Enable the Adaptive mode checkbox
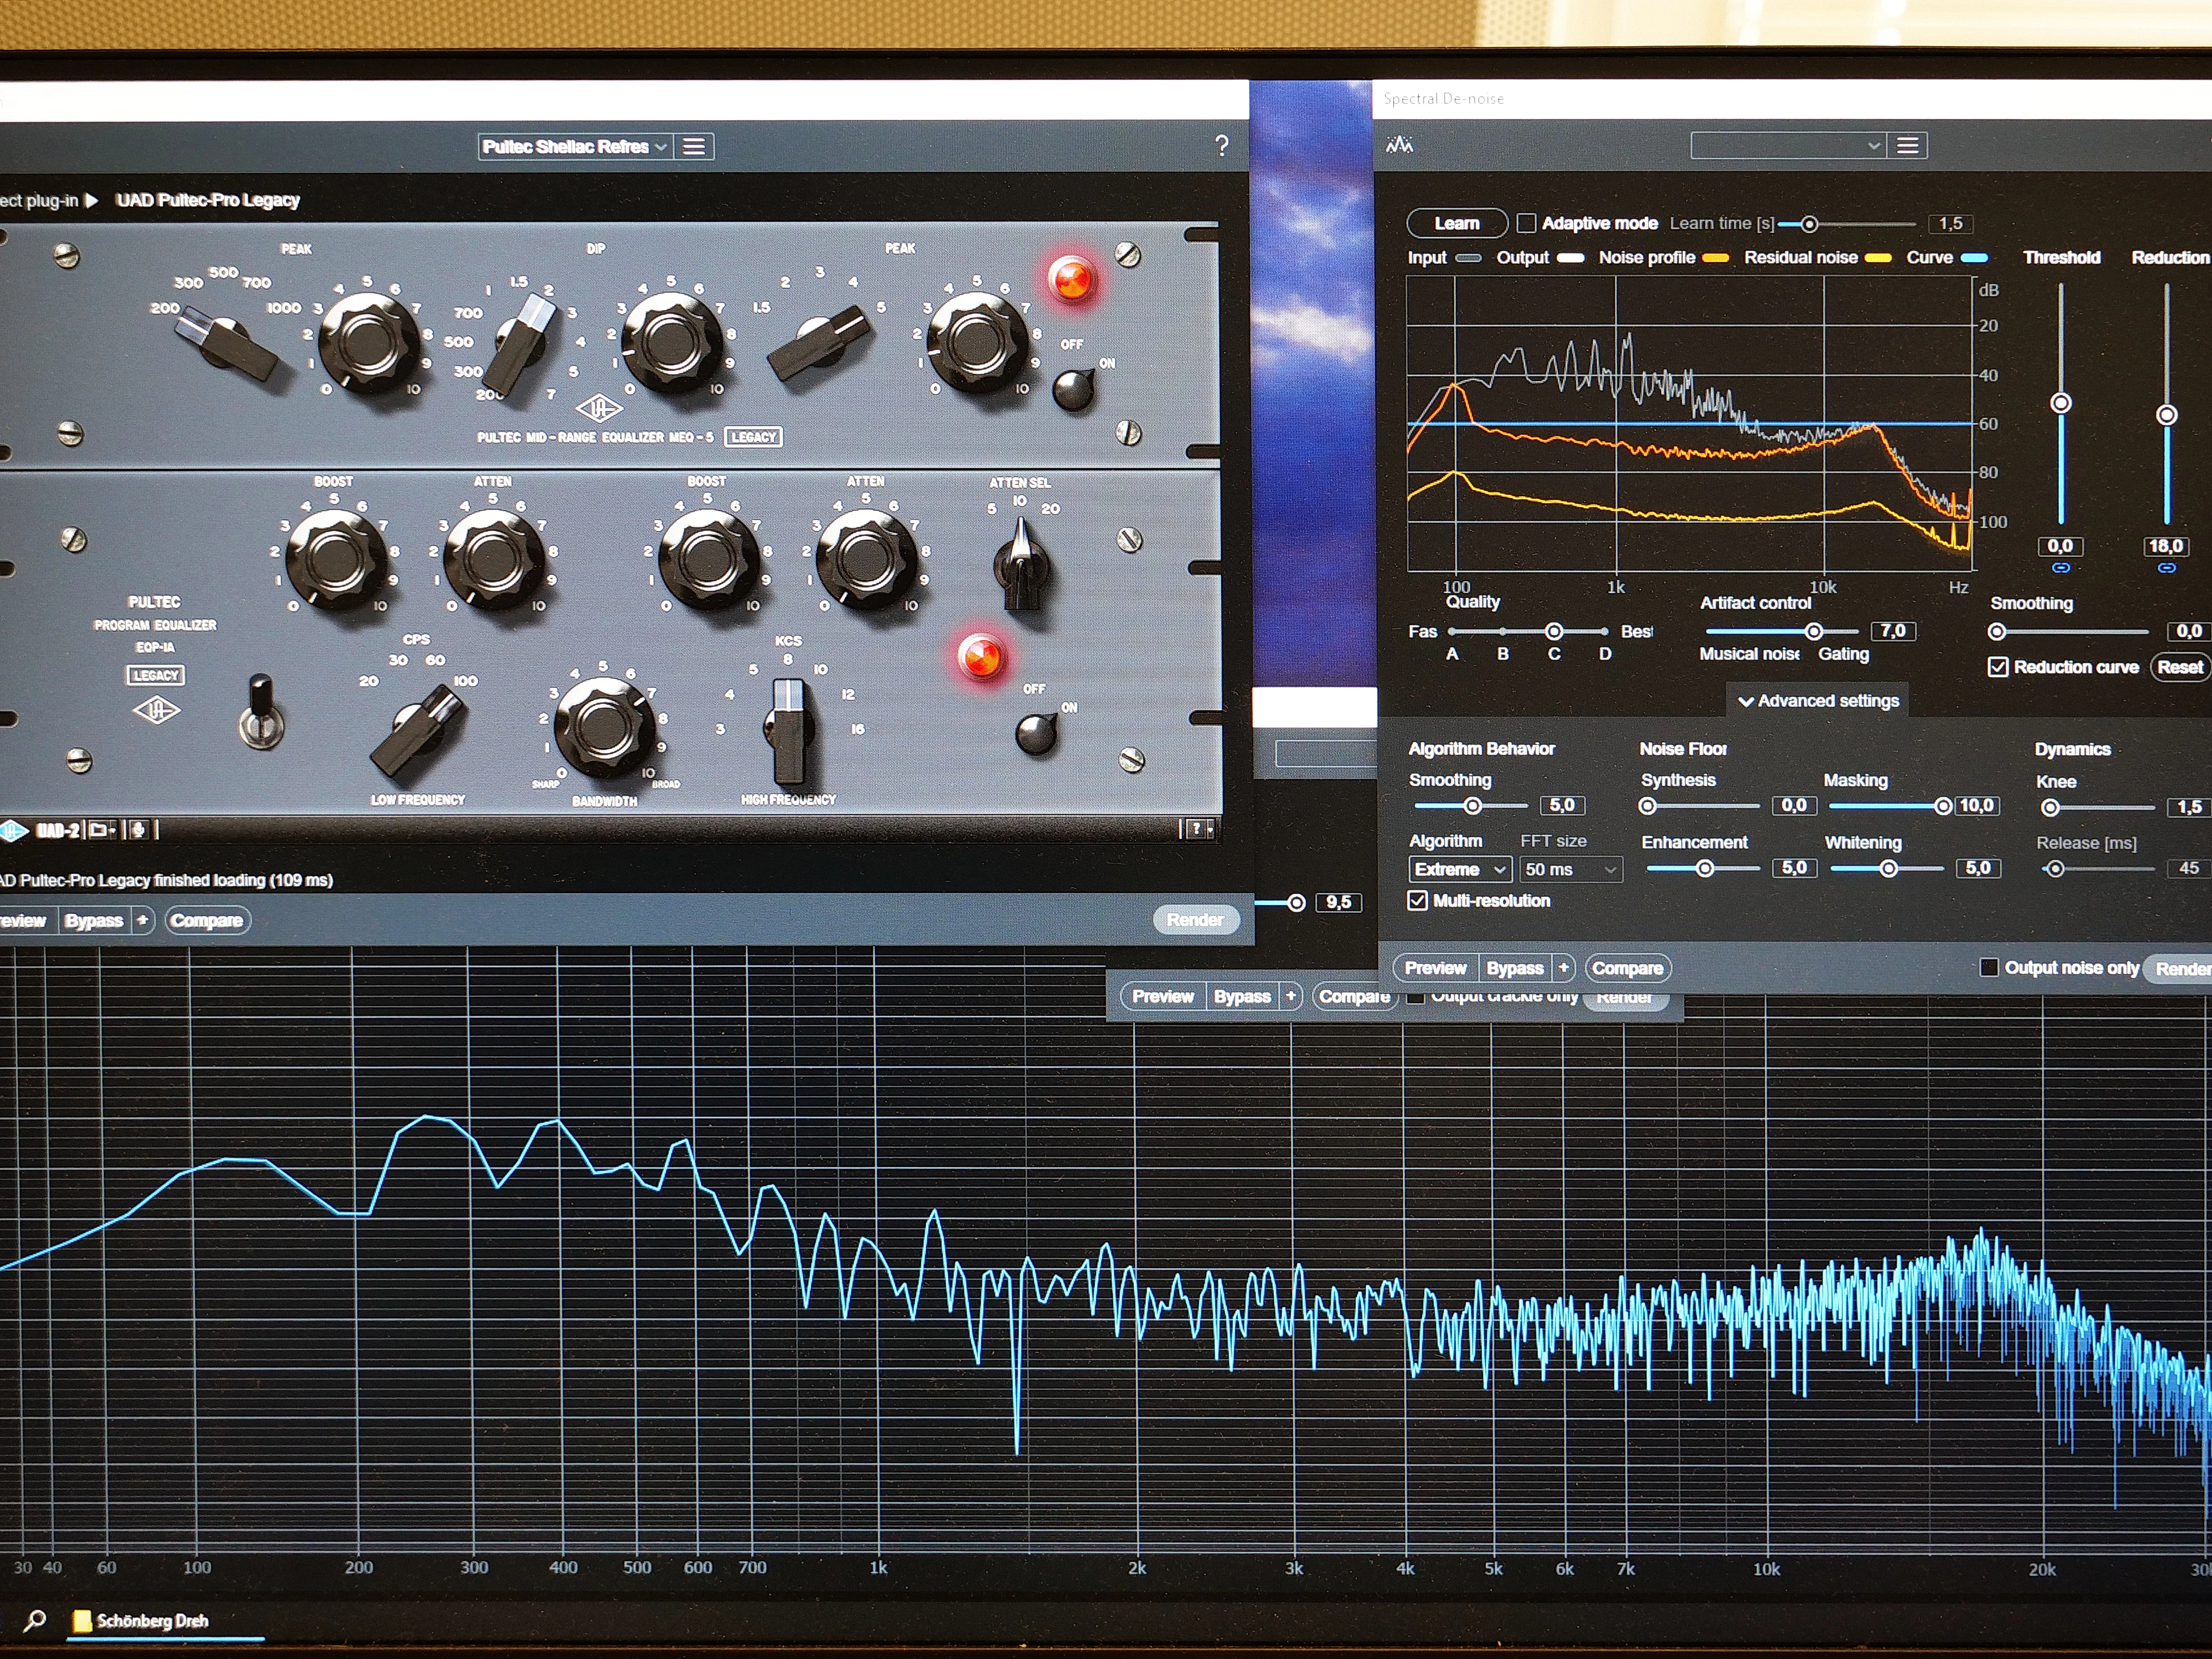 [x=1526, y=223]
